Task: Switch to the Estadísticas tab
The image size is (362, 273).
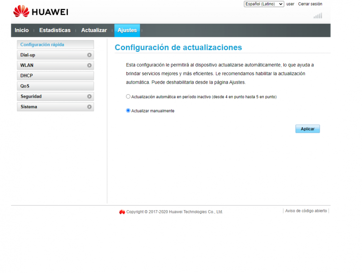Action: (55, 30)
